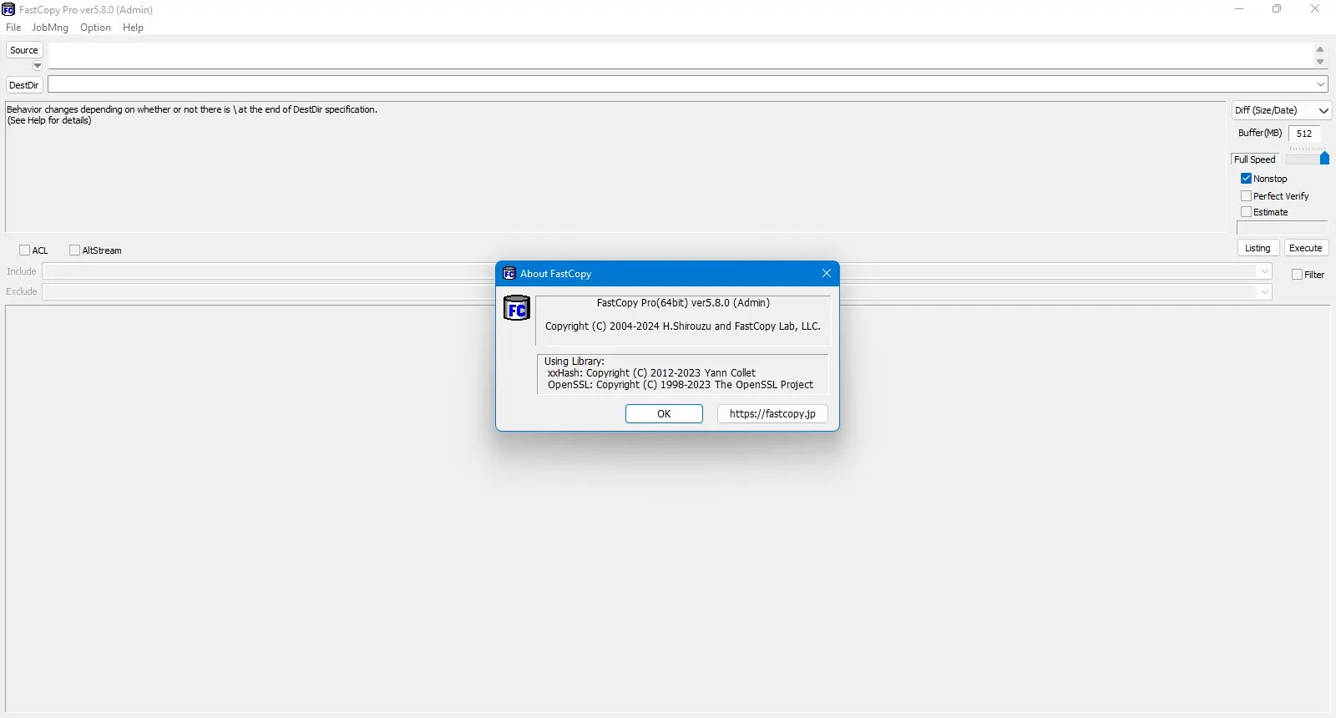Expand the DestDir path dropdown
Image resolution: width=1336 pixels, height=718 pixels.
(1320, 84)
